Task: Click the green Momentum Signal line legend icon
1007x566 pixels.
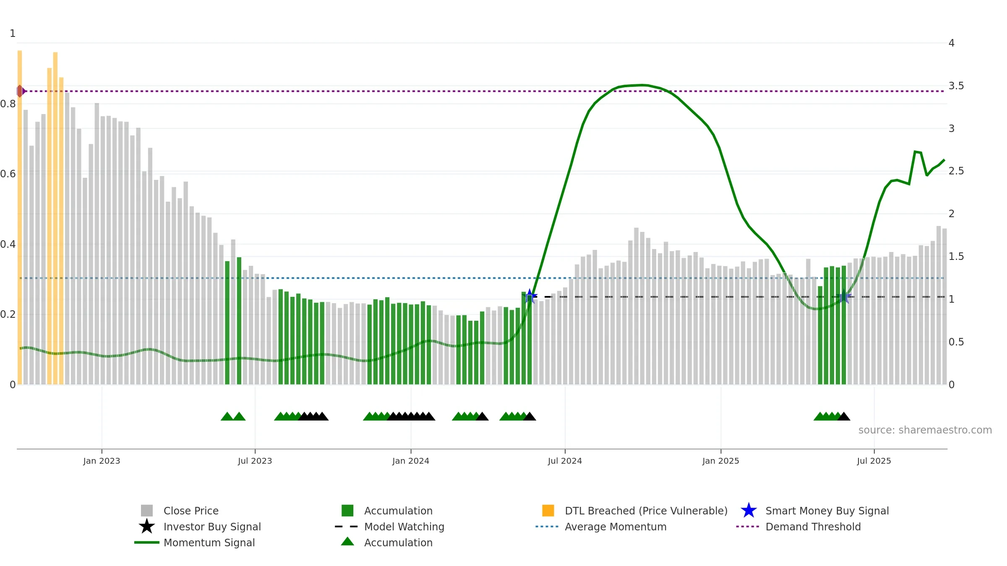Action: (x=147, y=543)
